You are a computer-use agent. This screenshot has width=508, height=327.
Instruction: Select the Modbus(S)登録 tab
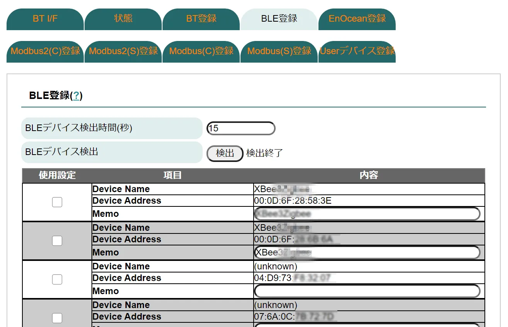(x=279, y=51)
